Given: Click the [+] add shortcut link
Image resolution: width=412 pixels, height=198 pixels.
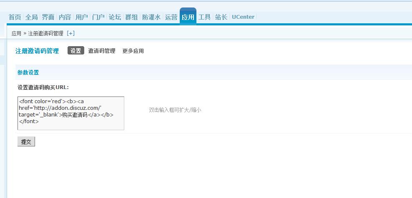Looking at the screenshot, I should (70, 33).
